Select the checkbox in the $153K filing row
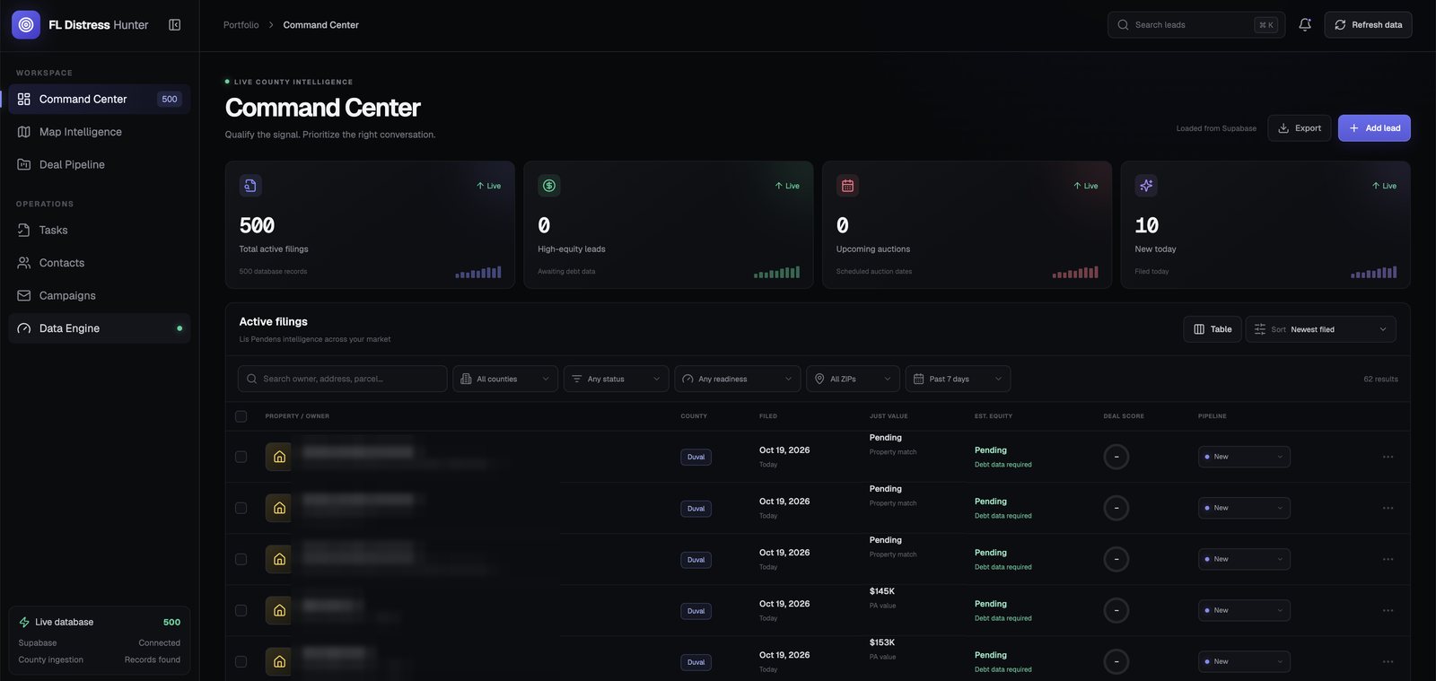The width and height of the screenshot is (1436, 681). [241, 661]
